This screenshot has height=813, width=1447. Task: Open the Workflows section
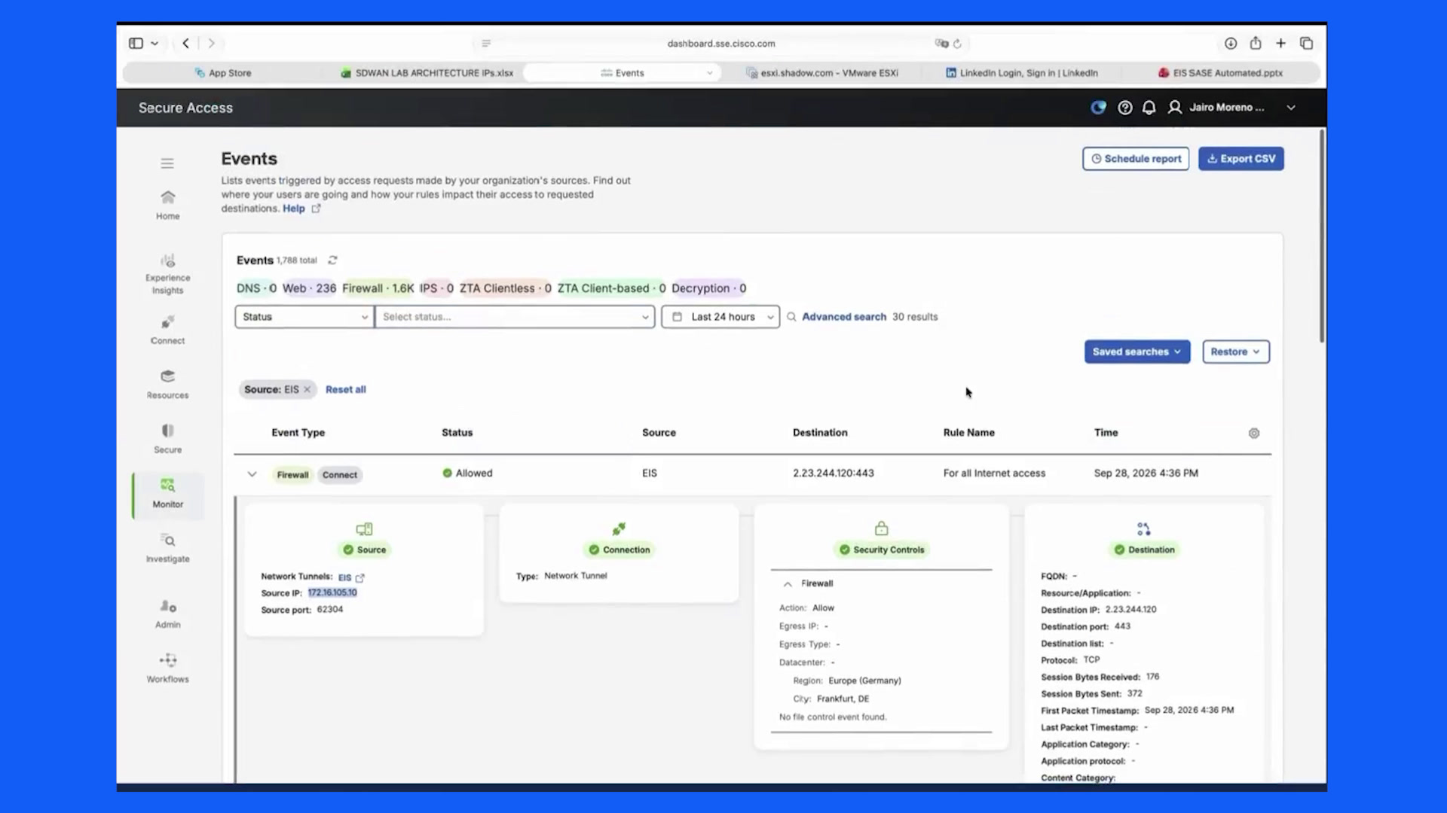pos(167,669)
